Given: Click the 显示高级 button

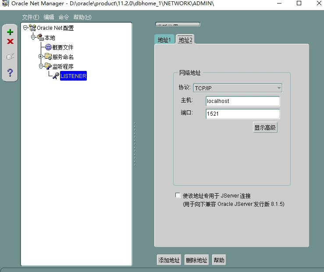Looking at the screenshot, I should 265,127.
